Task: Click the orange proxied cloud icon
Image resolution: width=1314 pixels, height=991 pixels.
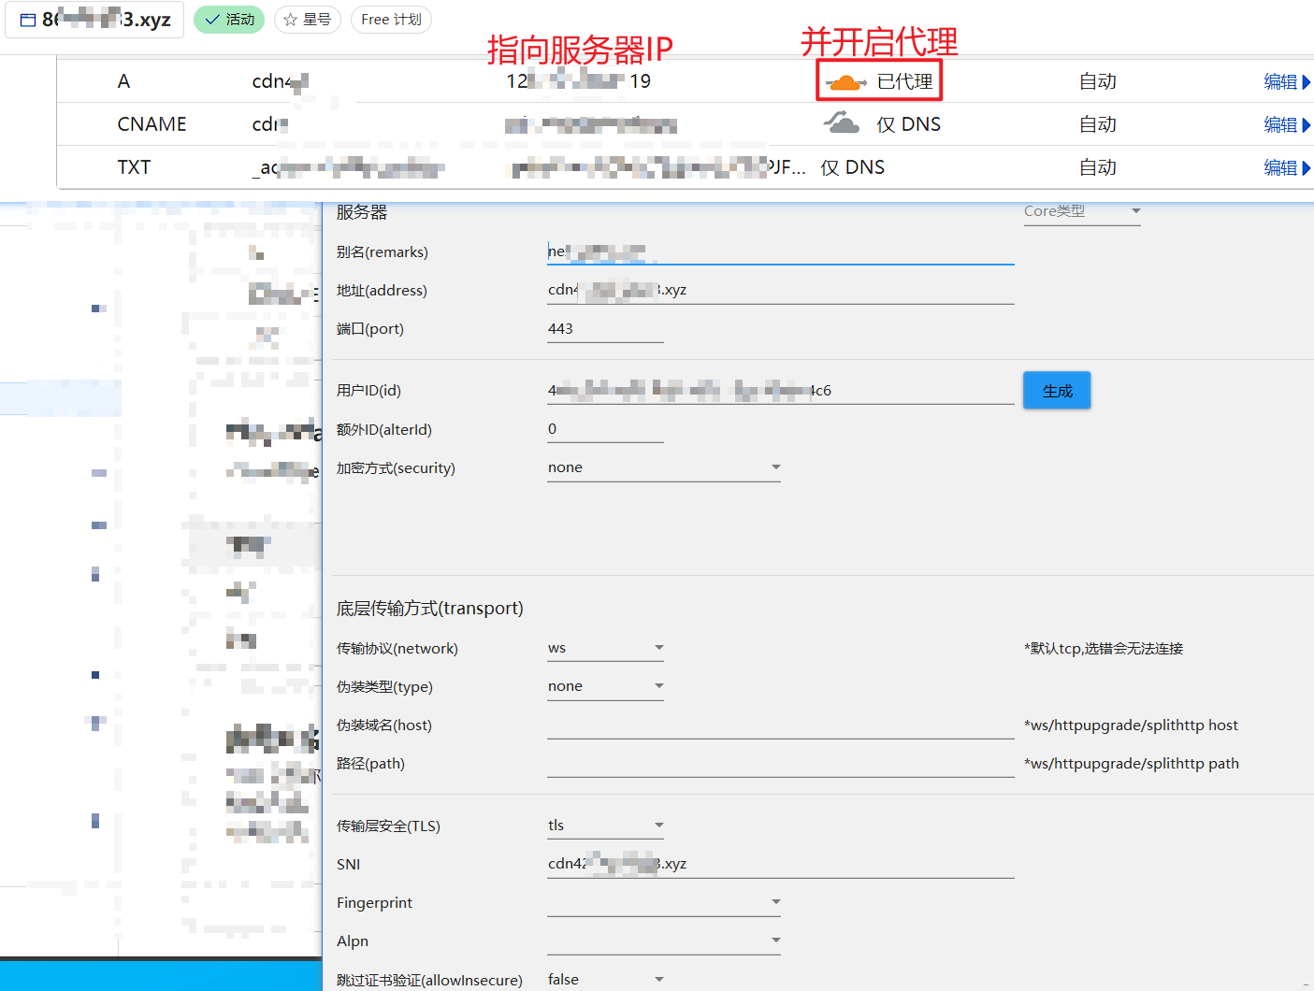Action: [x=845, y=82]
